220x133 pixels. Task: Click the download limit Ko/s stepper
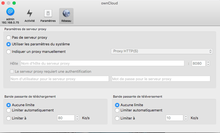[77, 118]
